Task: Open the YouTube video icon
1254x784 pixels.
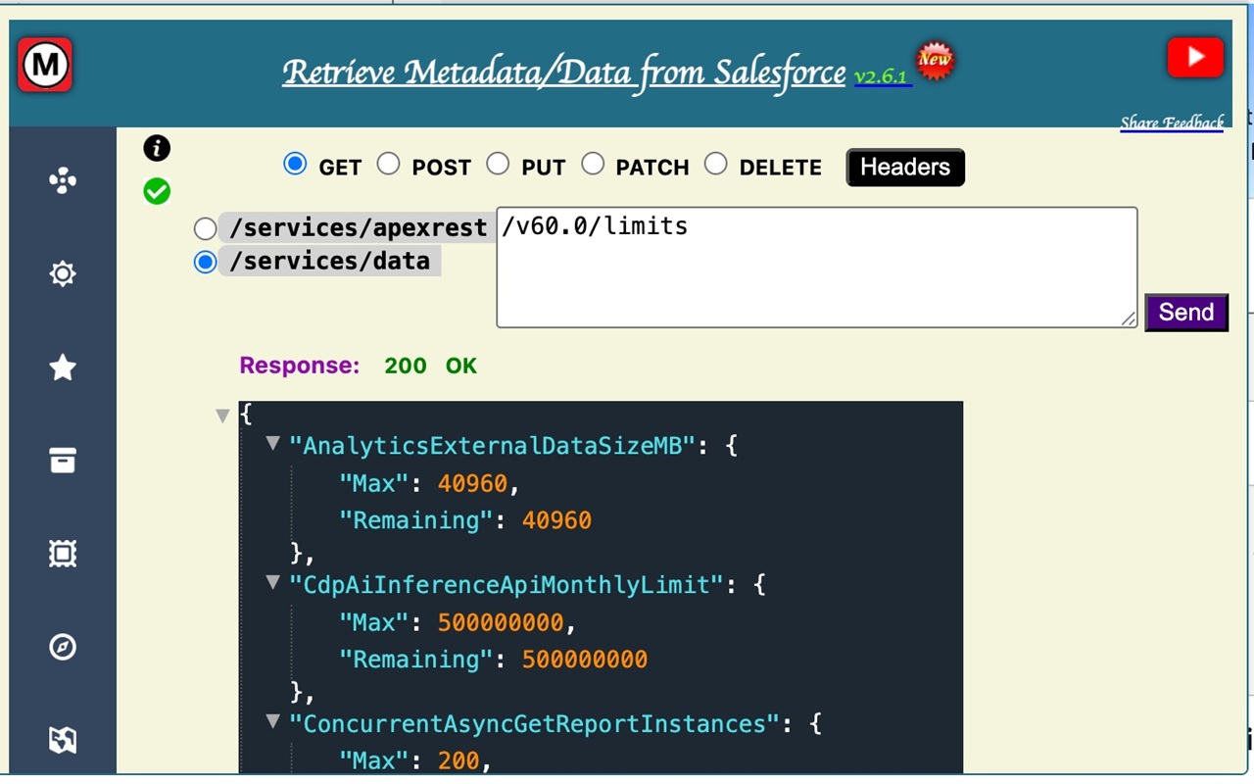Action: [x=1195, y=58]
